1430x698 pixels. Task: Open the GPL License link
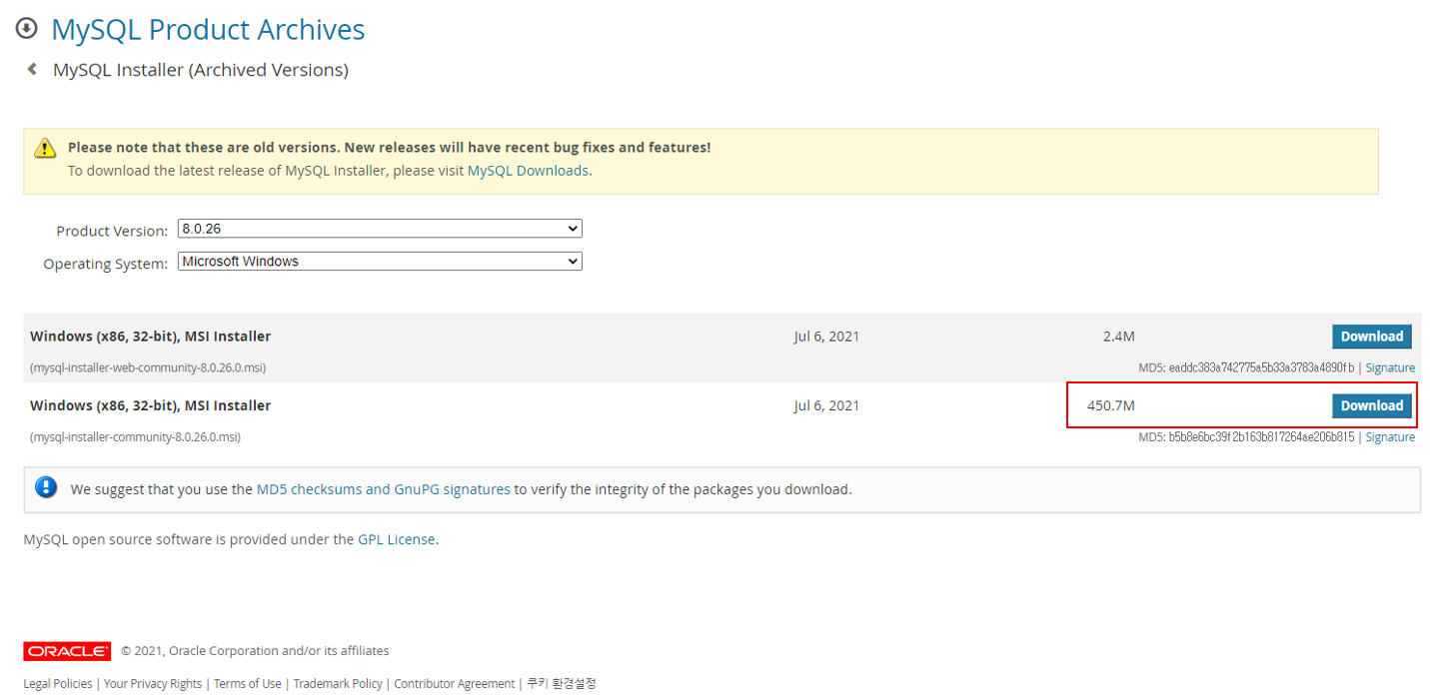pyautogui.click(x=397, y=539)
